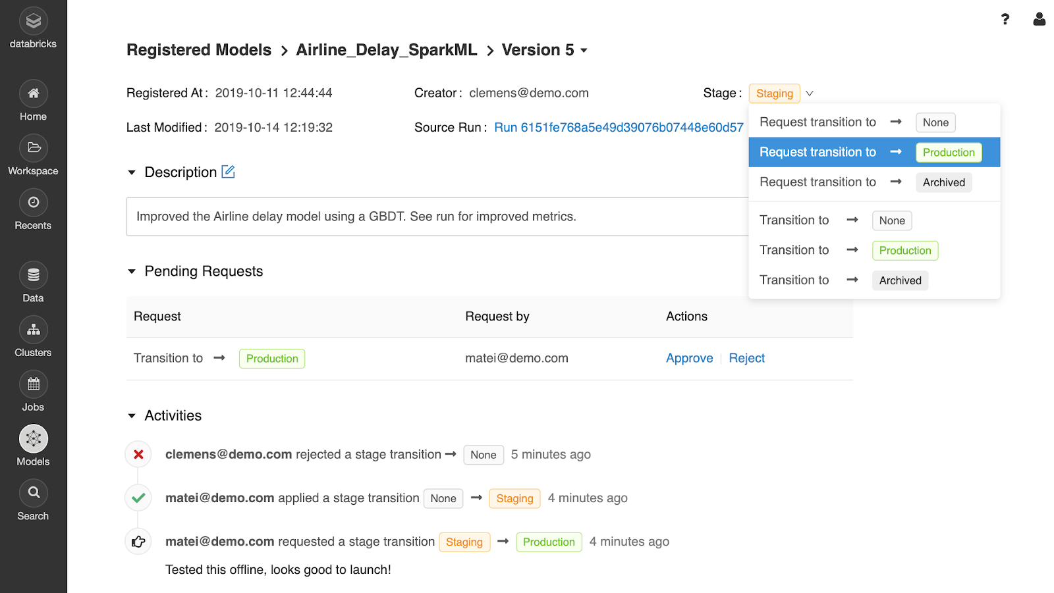This screenshot has width=1054, height=593.
Task: Edit the Description with pencil icon
Action: click(228, 172)
